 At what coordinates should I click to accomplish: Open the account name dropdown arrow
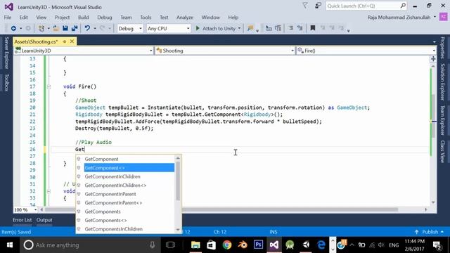pos(435,17)
